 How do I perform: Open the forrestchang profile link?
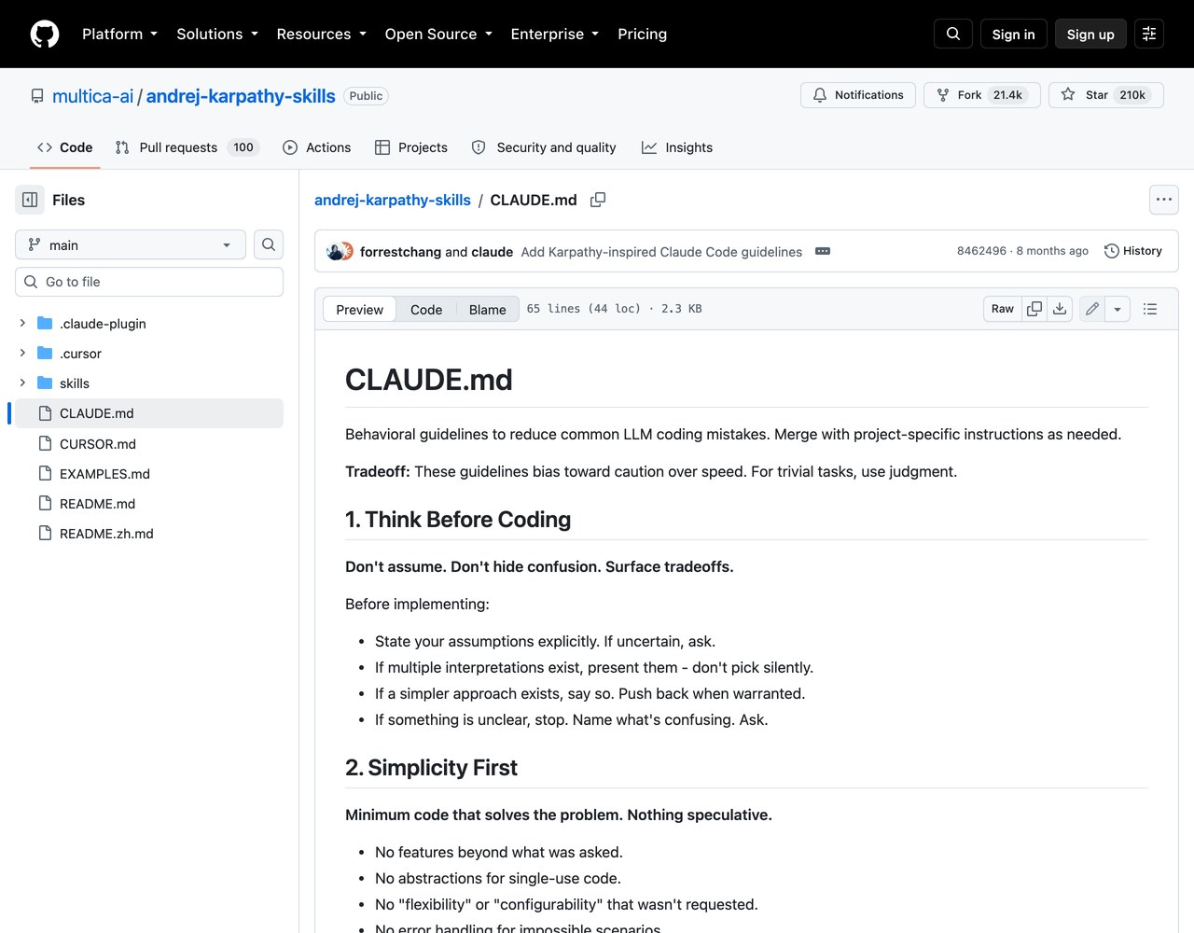point(400,252)
